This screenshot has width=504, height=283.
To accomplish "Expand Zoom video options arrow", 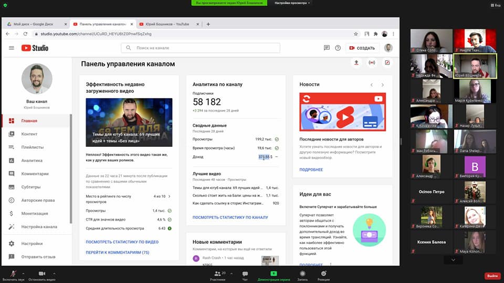I will 54,274.
